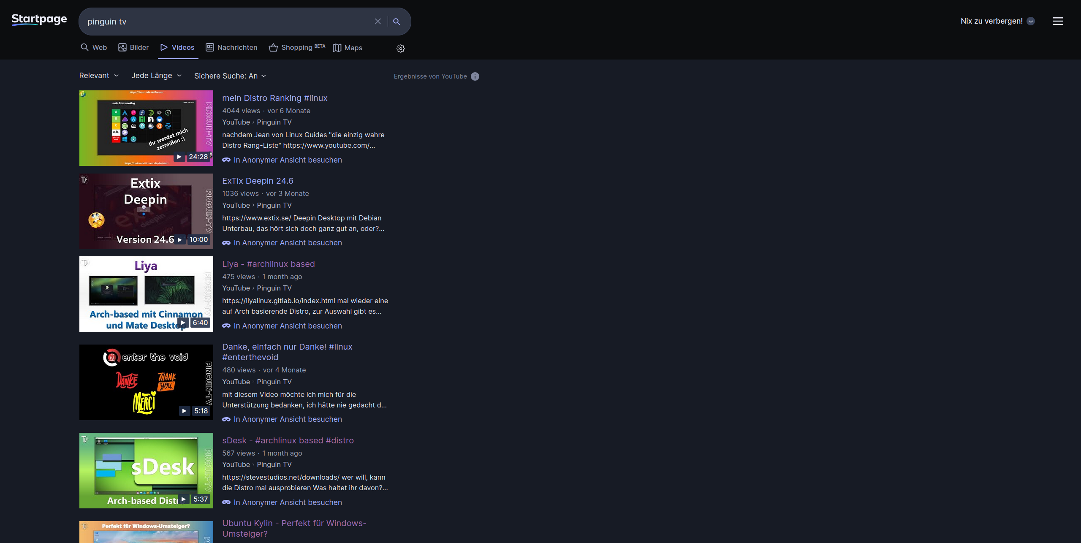
Task: Click anonymous view mask icon for ExTix Deepin
Action: [x=226, y=243]
